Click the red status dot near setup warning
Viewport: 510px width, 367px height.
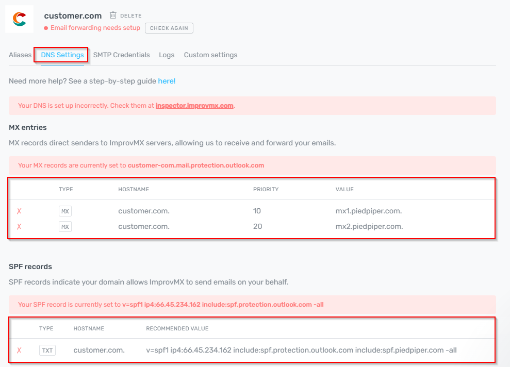[x=46, y=28]
